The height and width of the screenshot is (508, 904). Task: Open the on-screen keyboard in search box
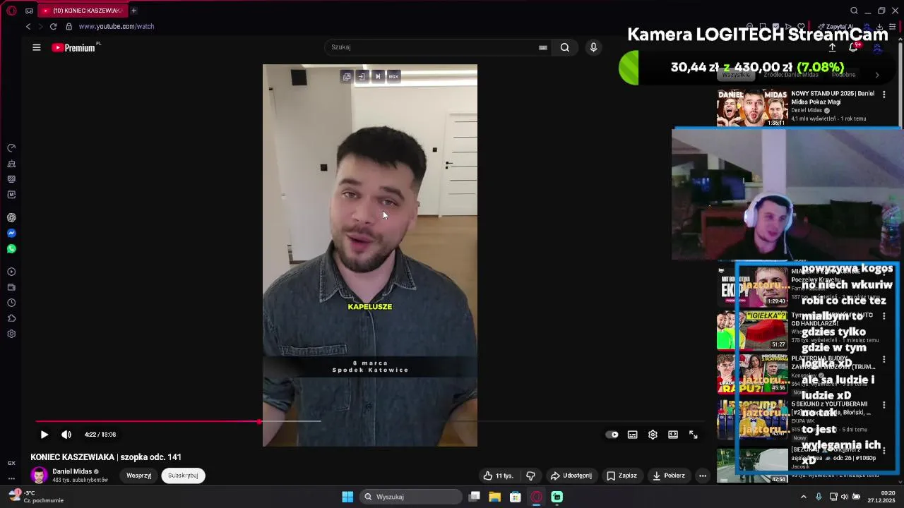tap(542, 47)
